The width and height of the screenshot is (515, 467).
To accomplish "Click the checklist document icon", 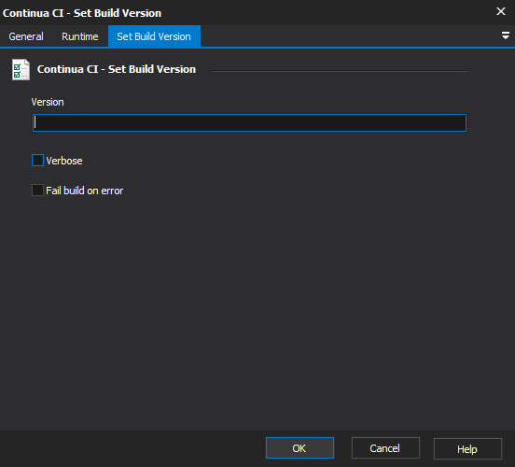I will click(21, 69).
